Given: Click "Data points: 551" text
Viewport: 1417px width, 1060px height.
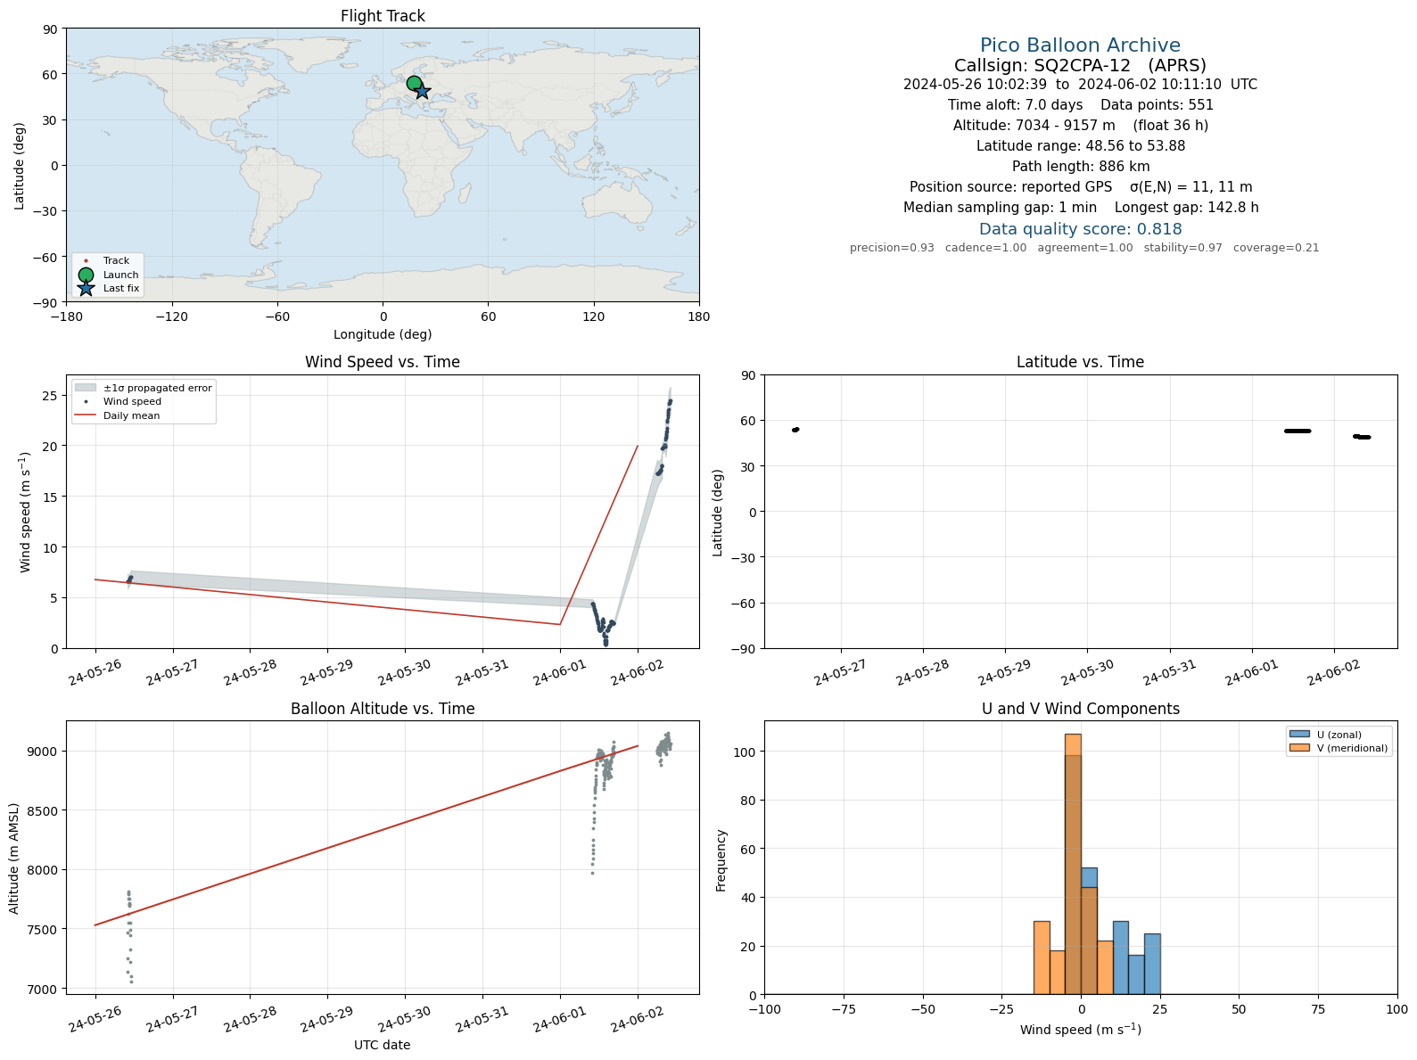Looking at the screenshot, I should [x=1157, y=105].
